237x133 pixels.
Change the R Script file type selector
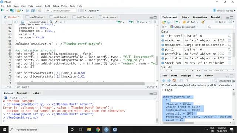(151, 87)
